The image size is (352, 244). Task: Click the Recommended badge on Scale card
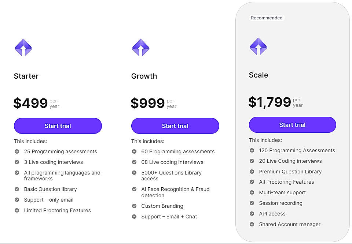[x=267, y=18]
